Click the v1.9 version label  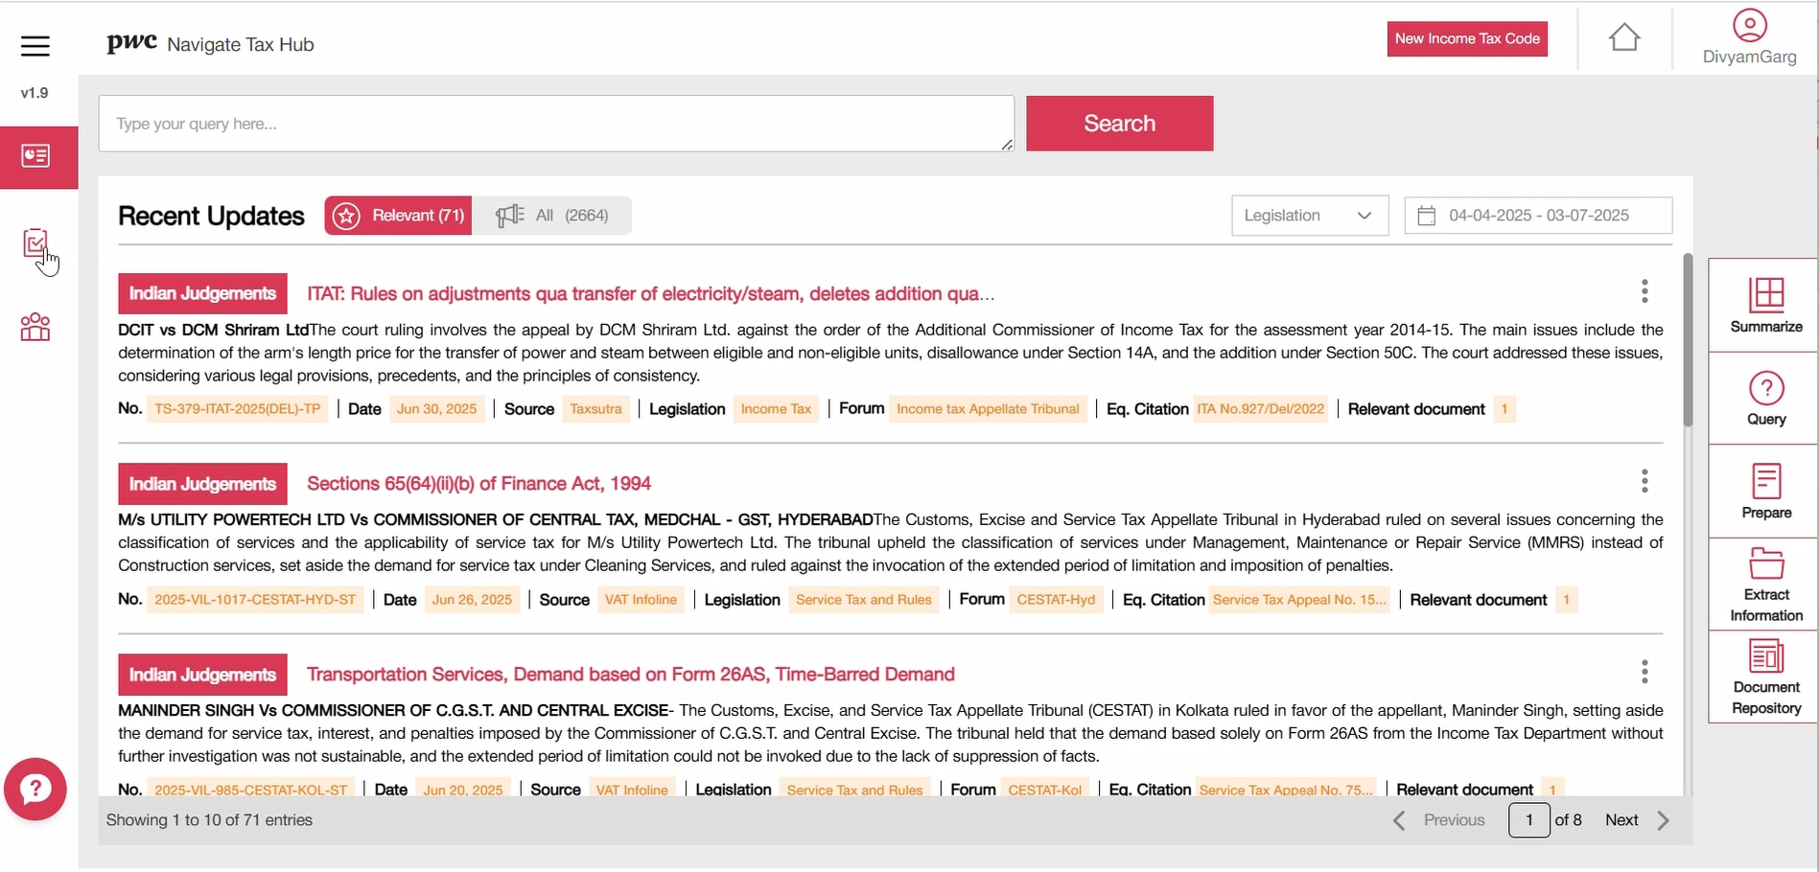click(35, 93)
